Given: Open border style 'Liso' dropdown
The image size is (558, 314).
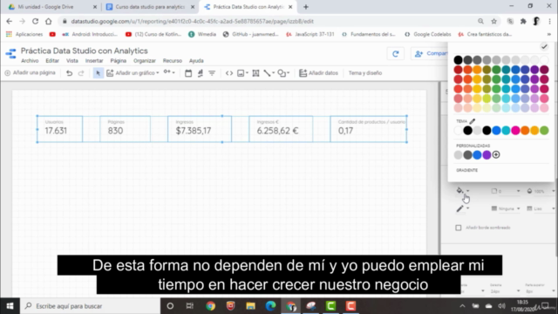Looking at the screenshot, I should (x=541, y=208).
